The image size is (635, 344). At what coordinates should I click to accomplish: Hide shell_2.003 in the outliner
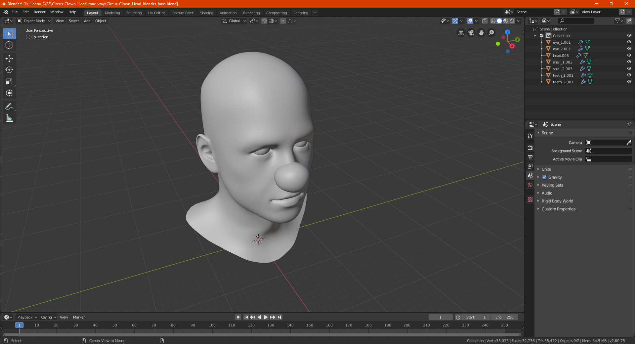coord(629,68)
